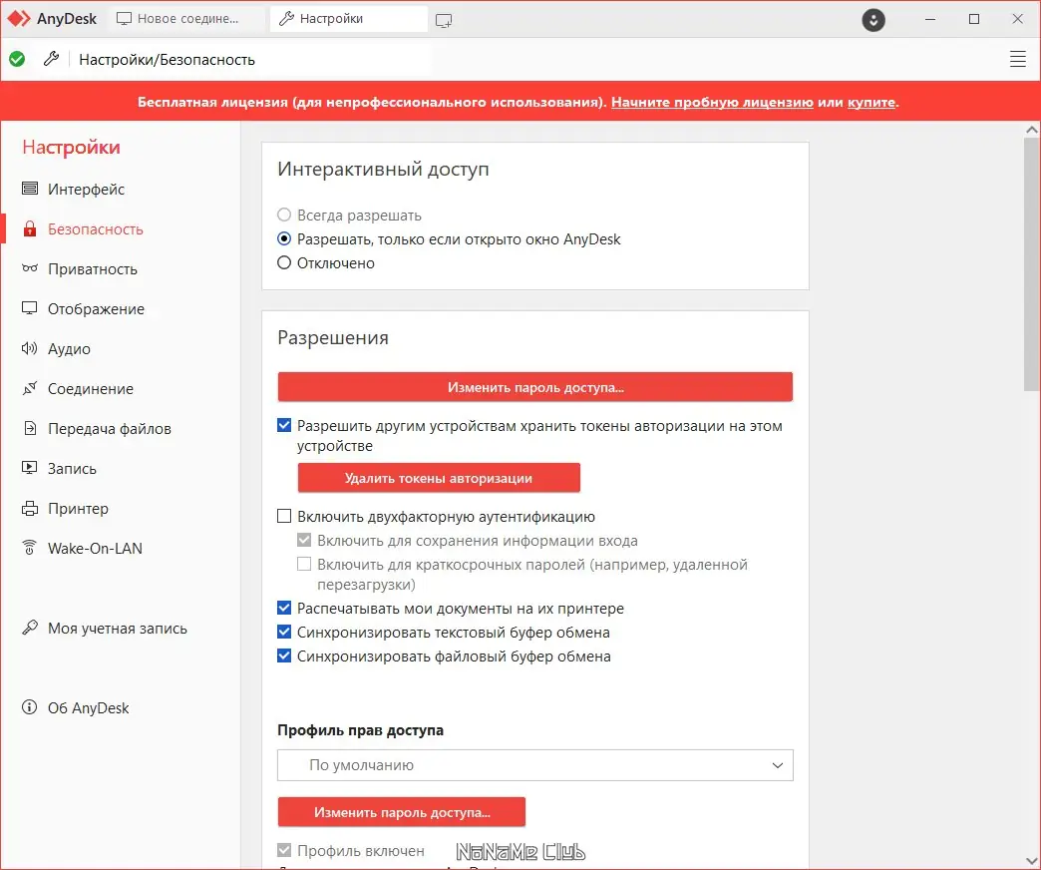Toggle storing authorization tokens checkbox
Viewport: 1041px width, 870px height.
(284, 425)
